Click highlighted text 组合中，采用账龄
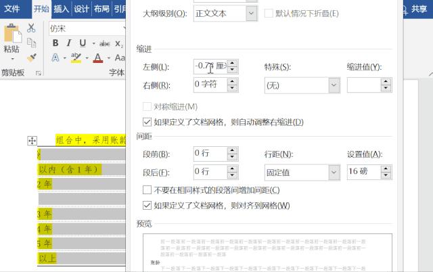 [x=91, y=140]
